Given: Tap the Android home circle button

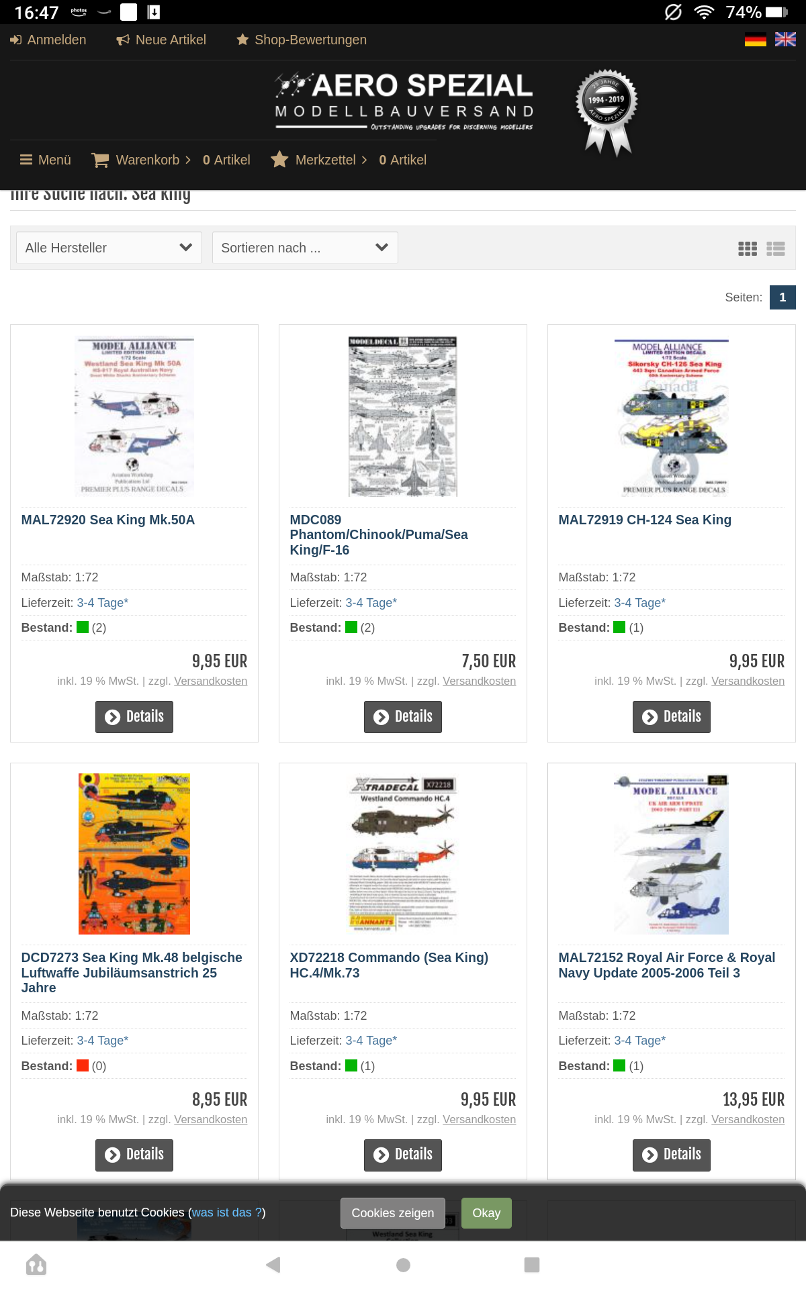Looking at the screenshot, I should pyautogui.click(x=403, y=1265).
